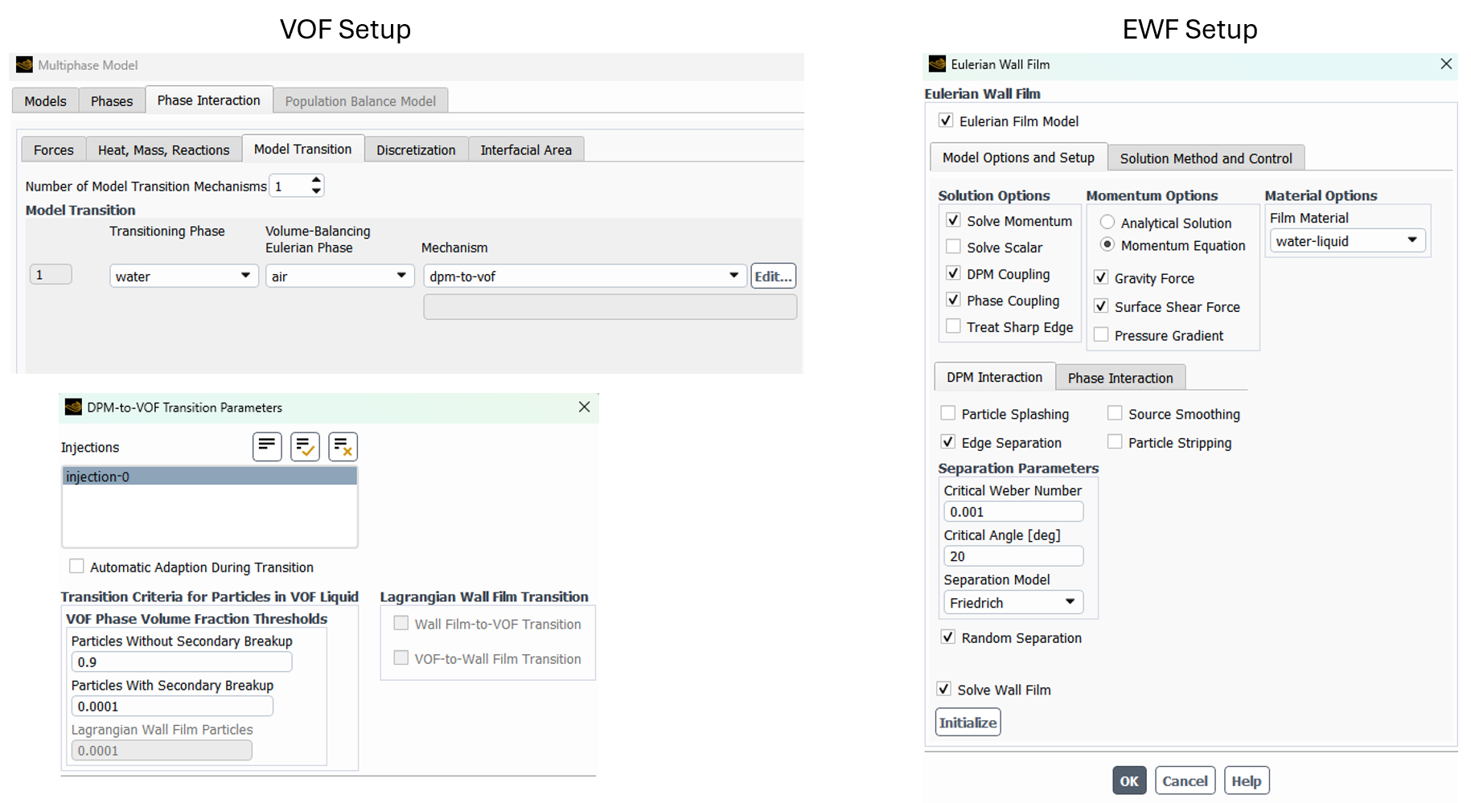
Task: Click the deselect-all injections icon
Action: [x=343, y=446]
